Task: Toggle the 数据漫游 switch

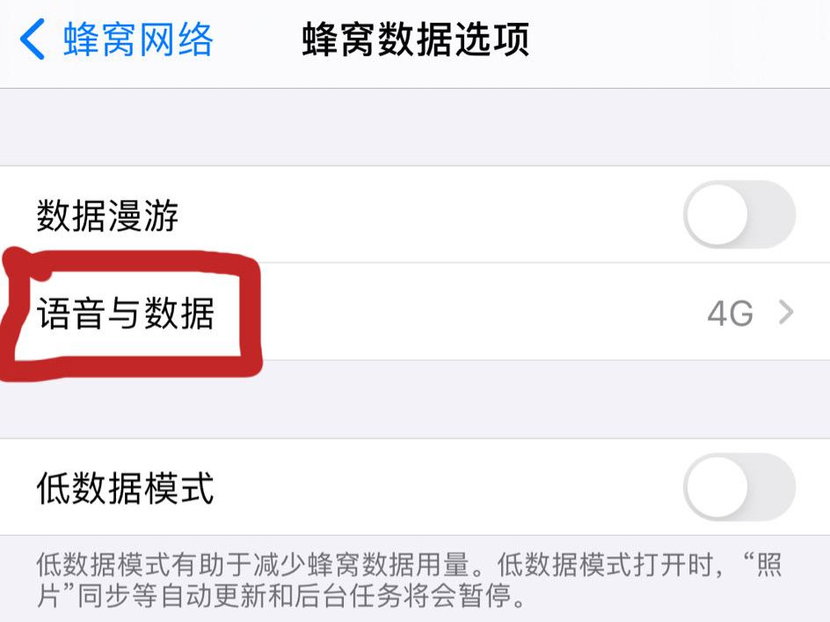Action: 739,214
